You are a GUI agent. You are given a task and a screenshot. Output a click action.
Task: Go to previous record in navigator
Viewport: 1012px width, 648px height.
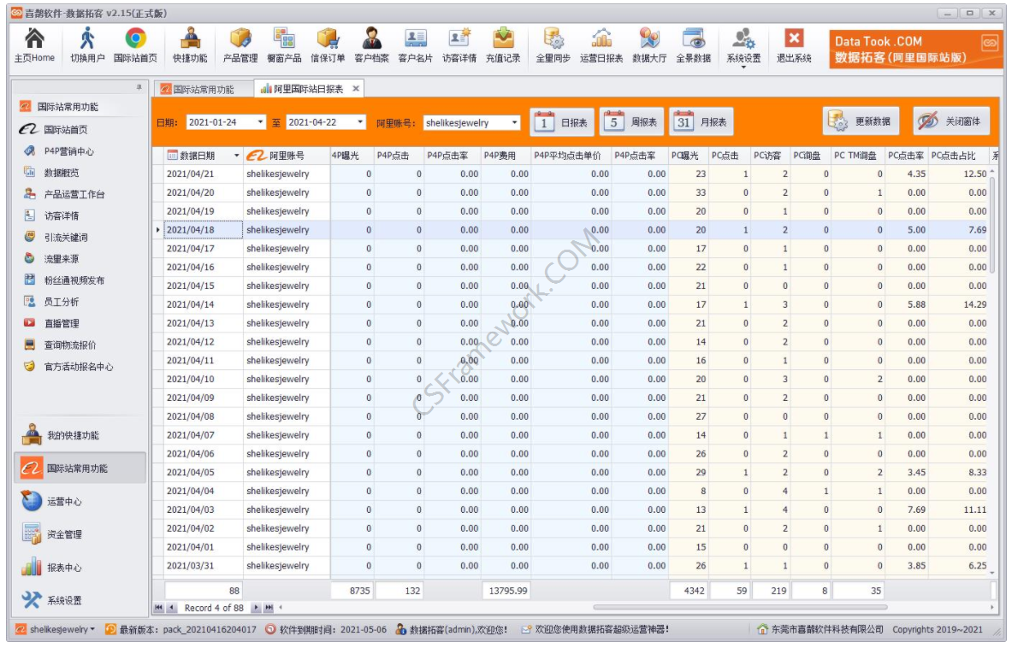point(171,607)
